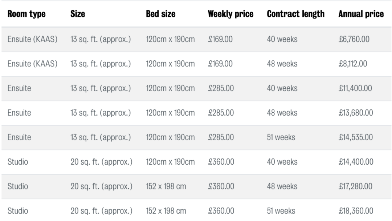Select 51 weeks in the £18,360.00 row

click(x=281, y=211)
